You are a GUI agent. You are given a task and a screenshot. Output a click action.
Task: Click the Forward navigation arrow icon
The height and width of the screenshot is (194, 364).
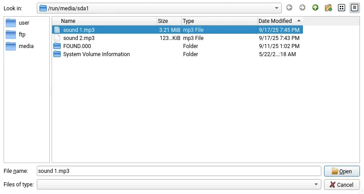coord(302,8)
